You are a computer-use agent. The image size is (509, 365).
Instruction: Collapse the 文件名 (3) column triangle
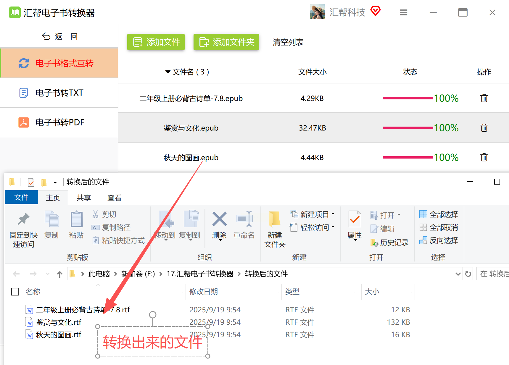coord(168,72)
